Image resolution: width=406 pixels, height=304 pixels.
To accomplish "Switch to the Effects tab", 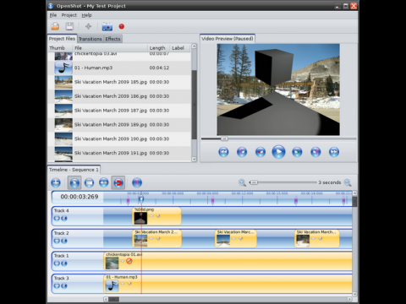I will click(112, 39).
